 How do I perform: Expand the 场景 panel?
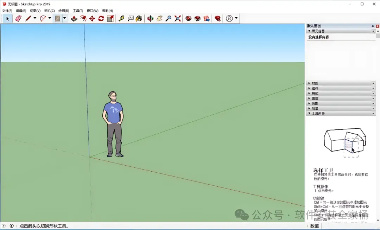[309, 108]
